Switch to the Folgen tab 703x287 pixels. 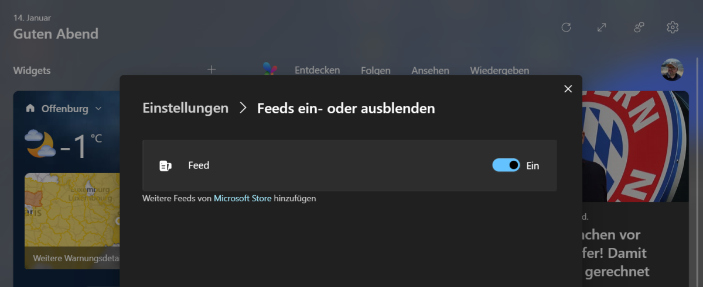click(x=376, y=71)
